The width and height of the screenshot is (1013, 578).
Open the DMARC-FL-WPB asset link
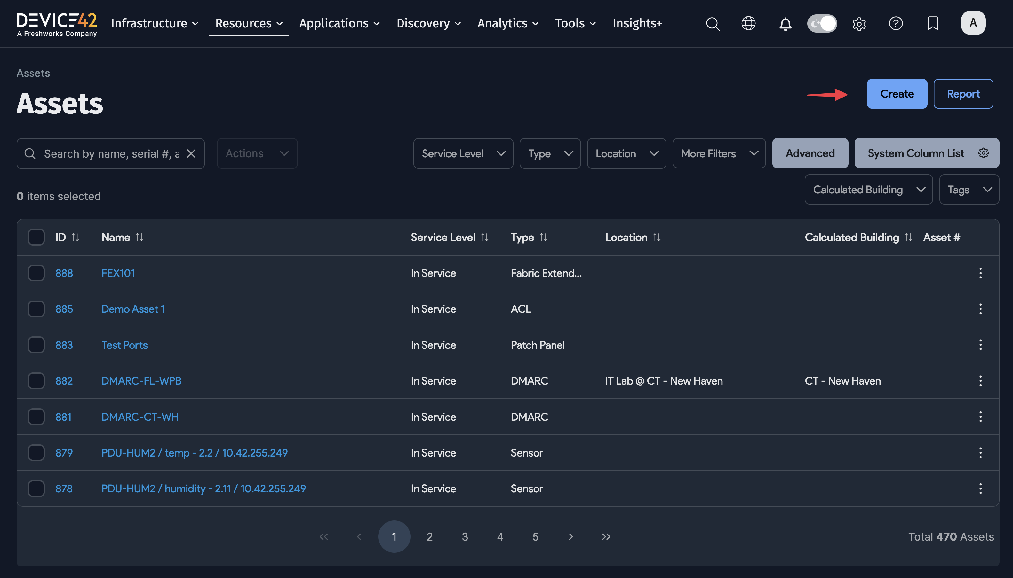(141, 381)
